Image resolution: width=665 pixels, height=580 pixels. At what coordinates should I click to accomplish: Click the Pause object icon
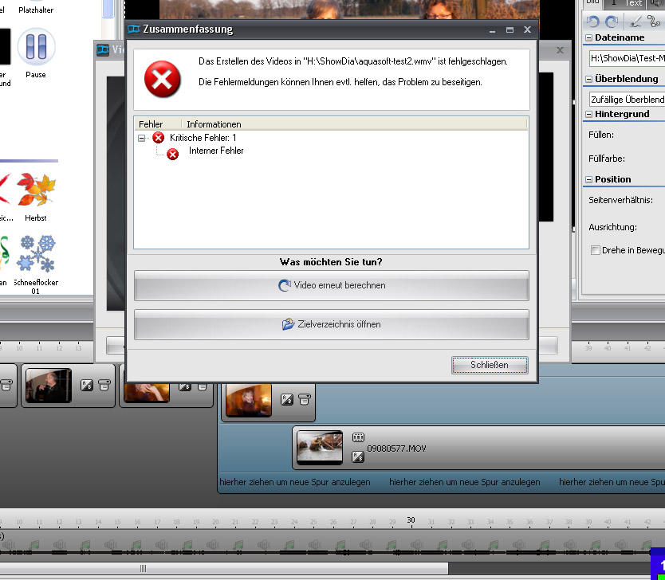click(36, 47)
